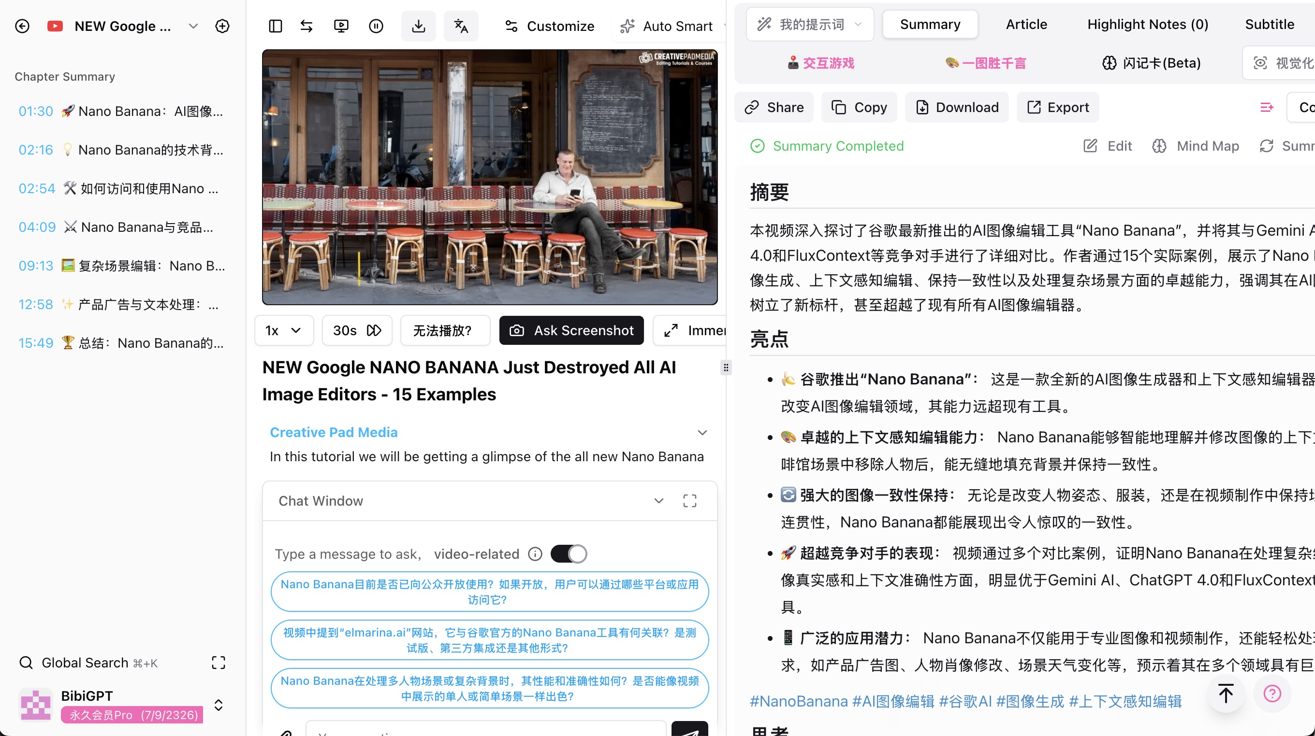
Task: Toggle the left sidebar panel
Action: 275,26
